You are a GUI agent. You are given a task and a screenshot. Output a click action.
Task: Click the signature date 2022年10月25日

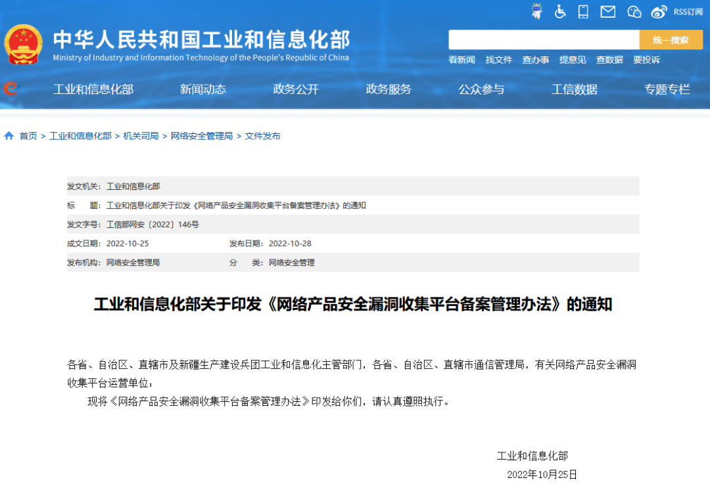click(542, 474)
